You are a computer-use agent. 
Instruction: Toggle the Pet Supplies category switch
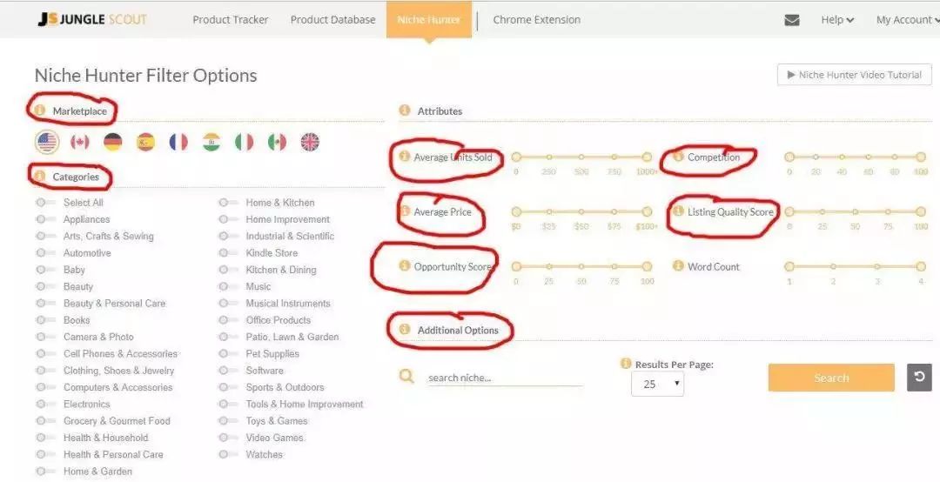point(228,354)
